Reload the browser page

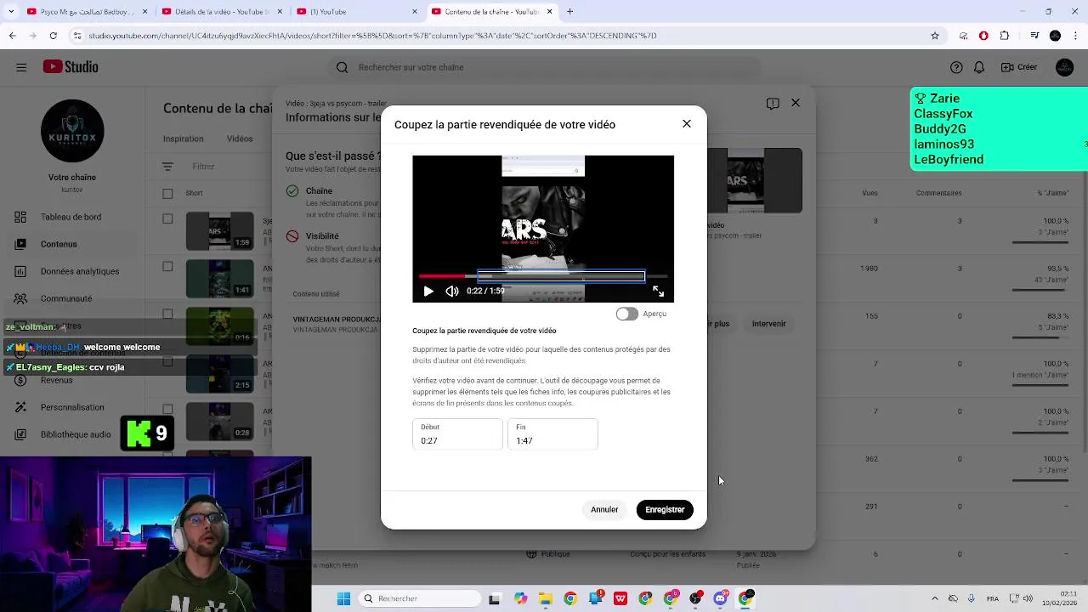pyautogui.click(x=53, y=36)
